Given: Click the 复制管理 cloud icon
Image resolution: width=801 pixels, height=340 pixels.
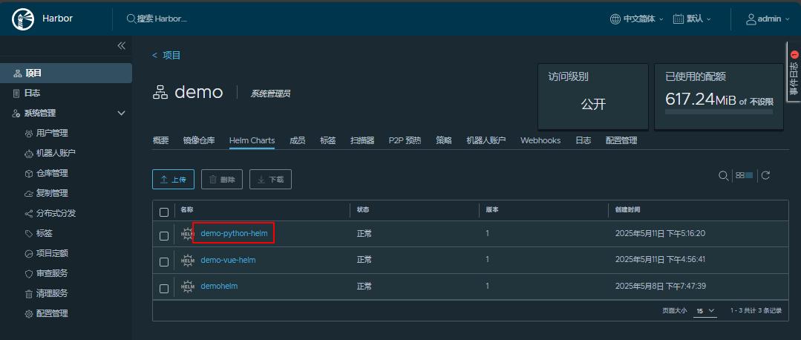Looking at the screenshot, I should coord(29,194).
